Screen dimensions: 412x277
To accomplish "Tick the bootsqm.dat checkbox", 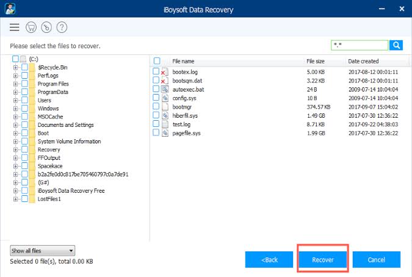I will pyautogui.click(x=156, y=80).
